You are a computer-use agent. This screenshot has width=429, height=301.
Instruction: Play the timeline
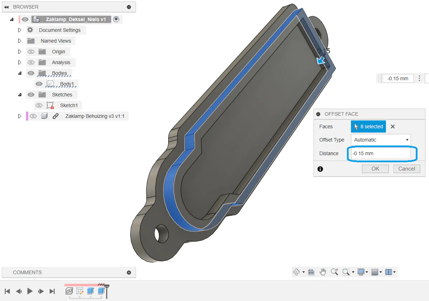coord(30,291)
